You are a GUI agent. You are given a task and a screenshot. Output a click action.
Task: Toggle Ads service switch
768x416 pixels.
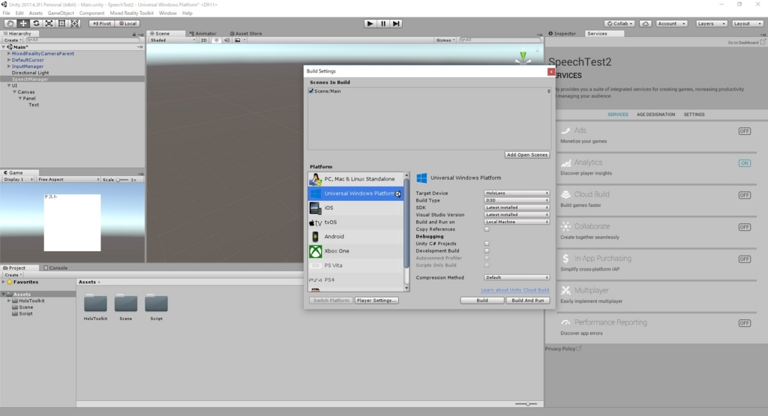(x=745, y=131)
